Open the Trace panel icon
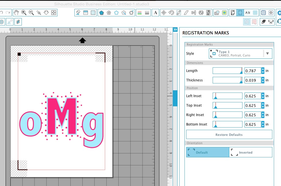Viewport: 281px width, 186px height. point(224,13)
